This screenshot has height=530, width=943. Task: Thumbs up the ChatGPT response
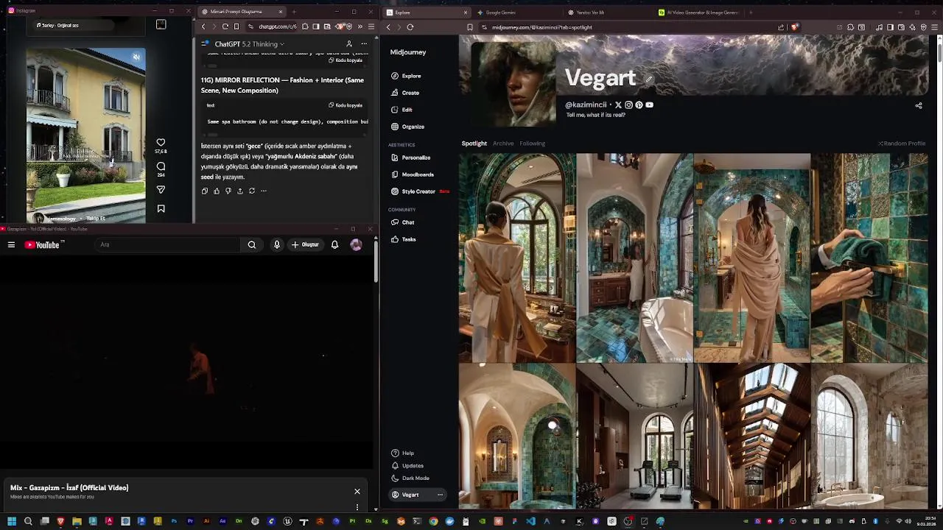click(x=217, y=191)
